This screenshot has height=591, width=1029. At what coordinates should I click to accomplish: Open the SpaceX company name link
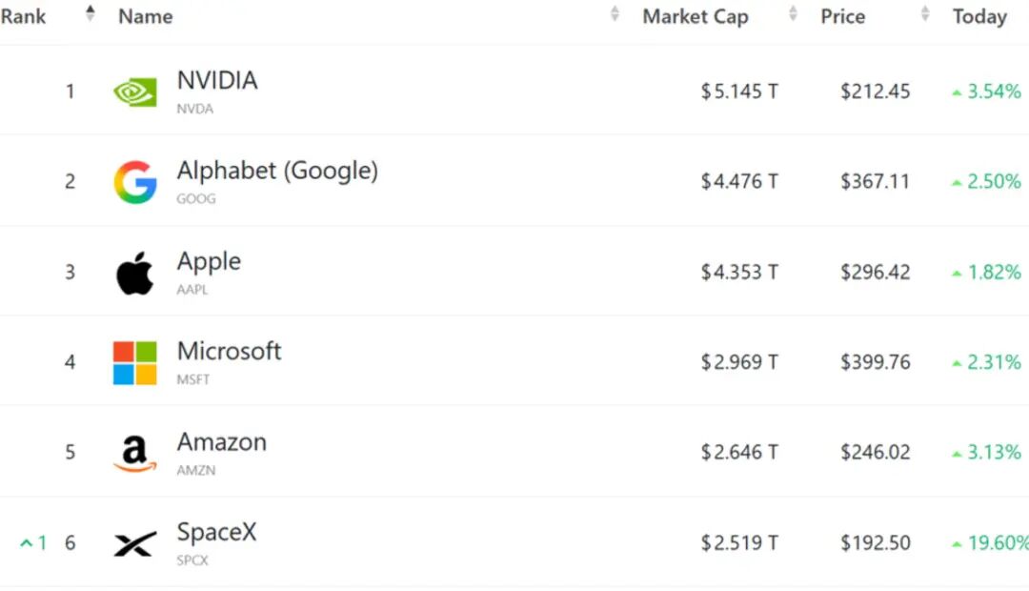[x=216, y=532]
